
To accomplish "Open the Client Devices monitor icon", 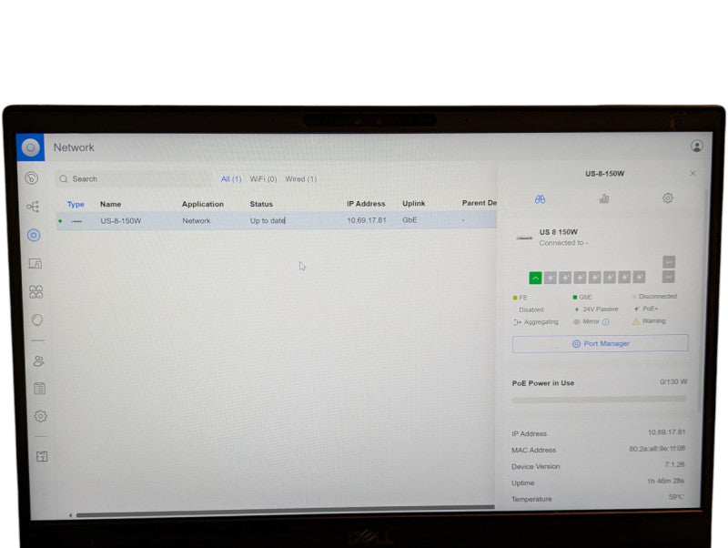I will click(x=35, y=264).
